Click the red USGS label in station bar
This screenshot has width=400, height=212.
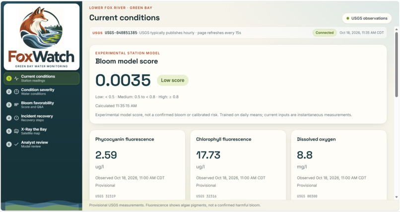point(97,33)
